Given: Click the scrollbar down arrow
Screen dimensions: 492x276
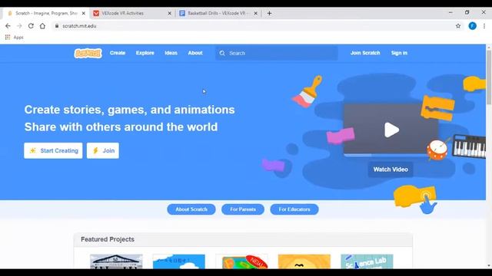Looking at the screenshot, I should click(489, 266).
